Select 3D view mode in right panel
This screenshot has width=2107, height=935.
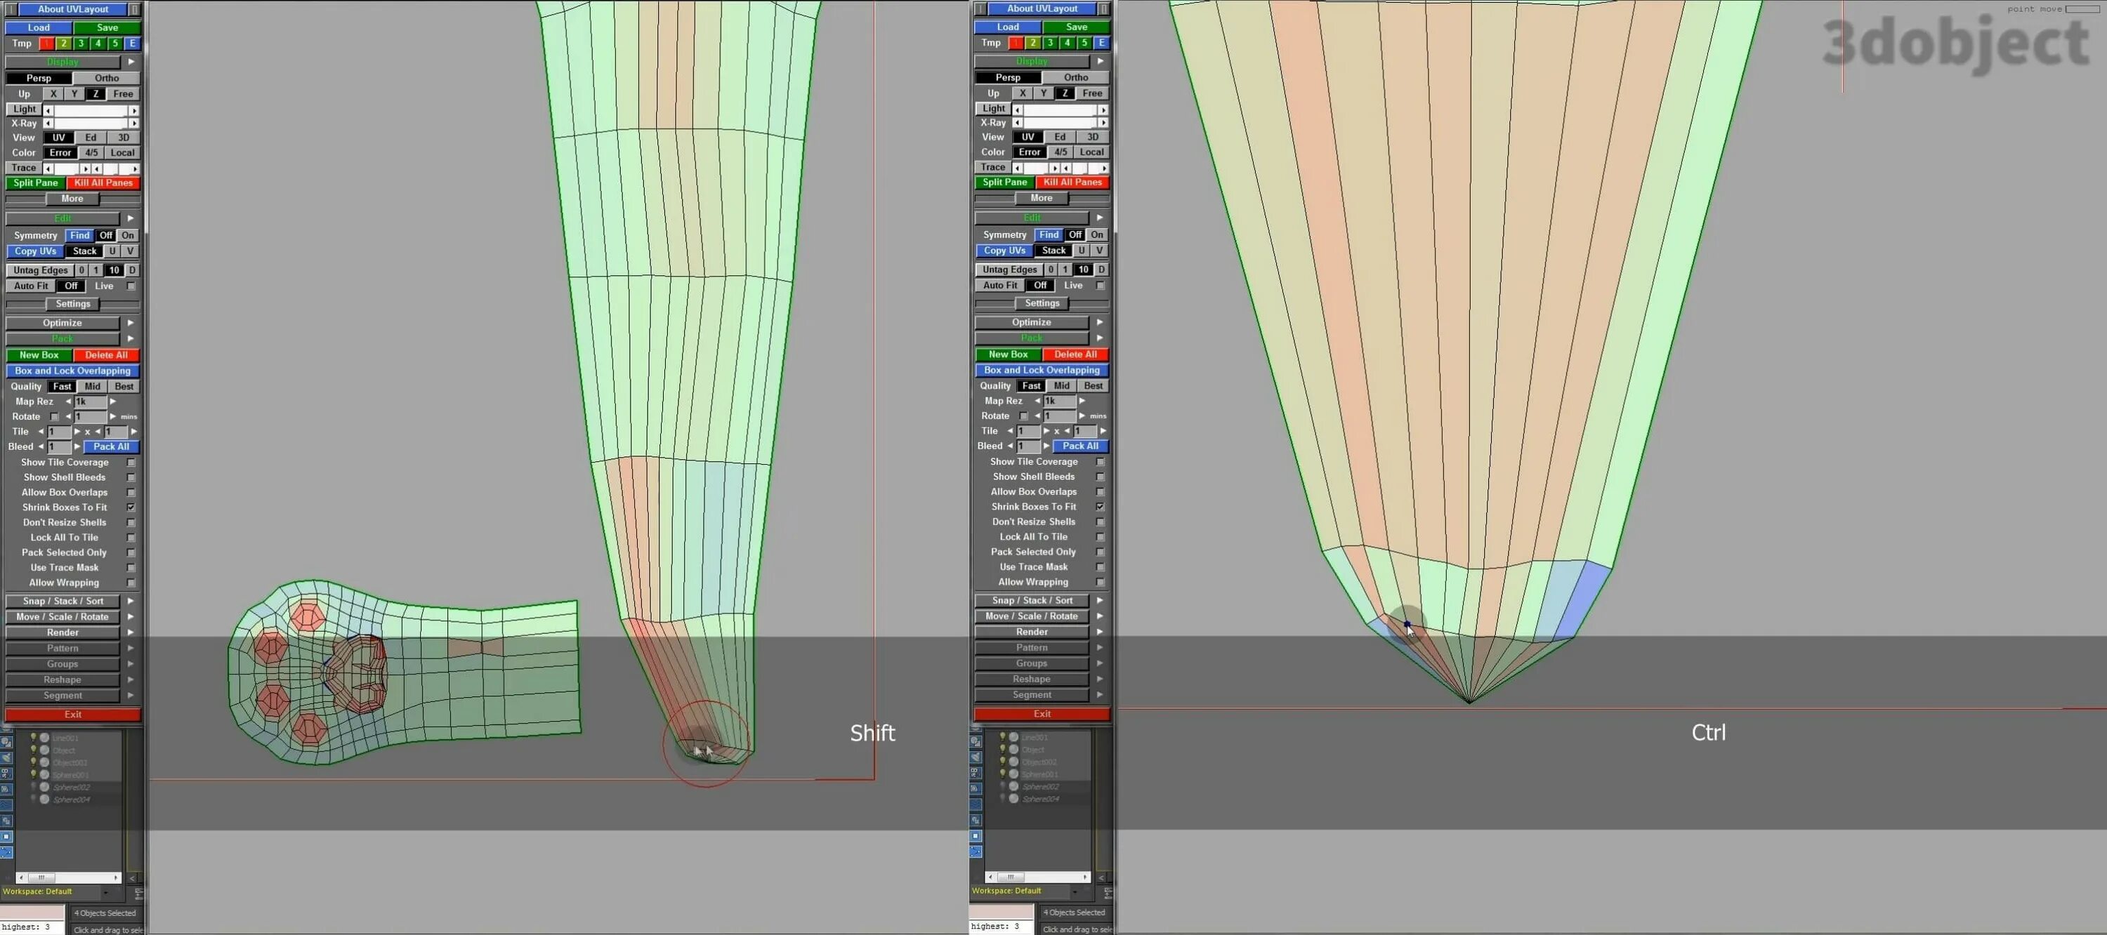click(1092, 136)
